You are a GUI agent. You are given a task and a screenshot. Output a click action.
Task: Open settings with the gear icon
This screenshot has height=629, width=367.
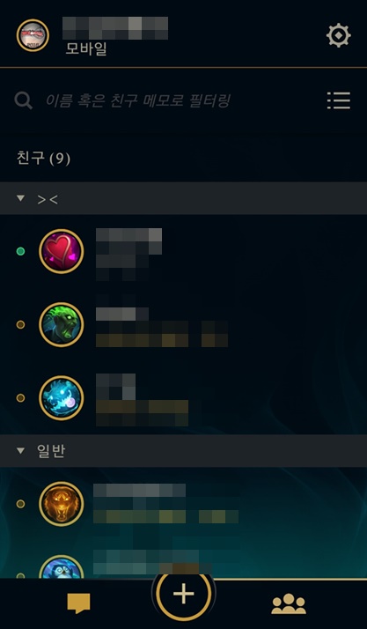[339, 36]
